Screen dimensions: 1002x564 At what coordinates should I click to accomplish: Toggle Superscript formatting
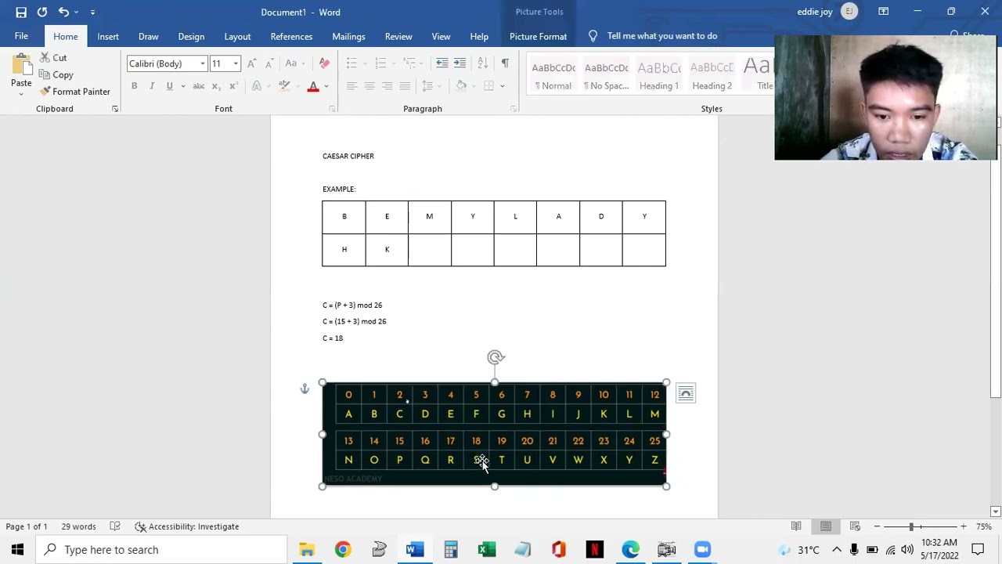(x=233, y=86)
